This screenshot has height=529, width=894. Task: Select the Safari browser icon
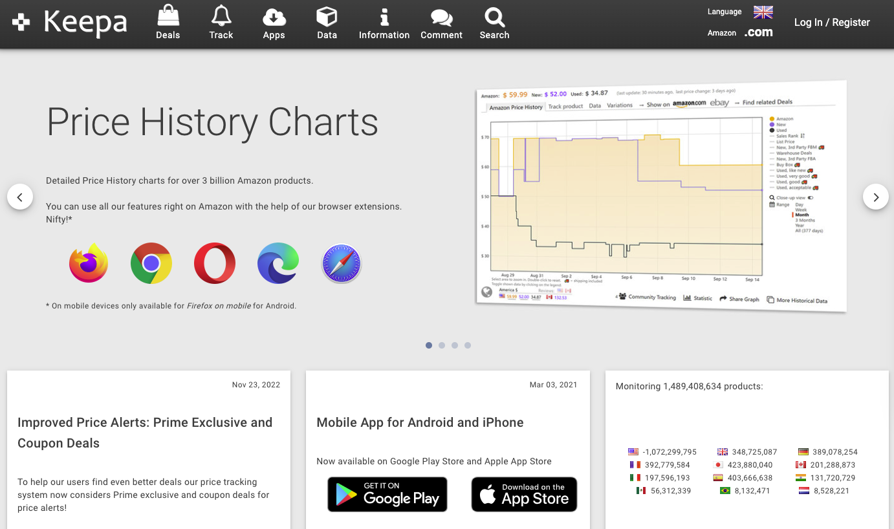[342, 263]
